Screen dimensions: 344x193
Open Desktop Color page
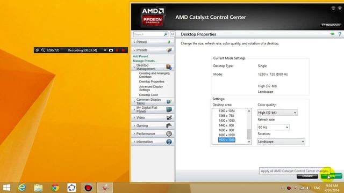(x=148, y=95)
